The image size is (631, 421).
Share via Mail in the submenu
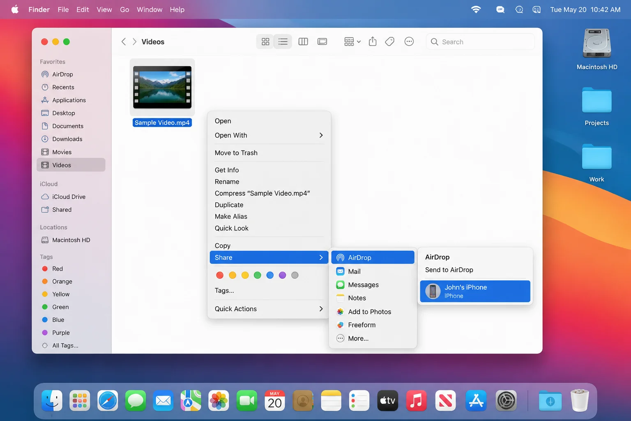point(373,271)
